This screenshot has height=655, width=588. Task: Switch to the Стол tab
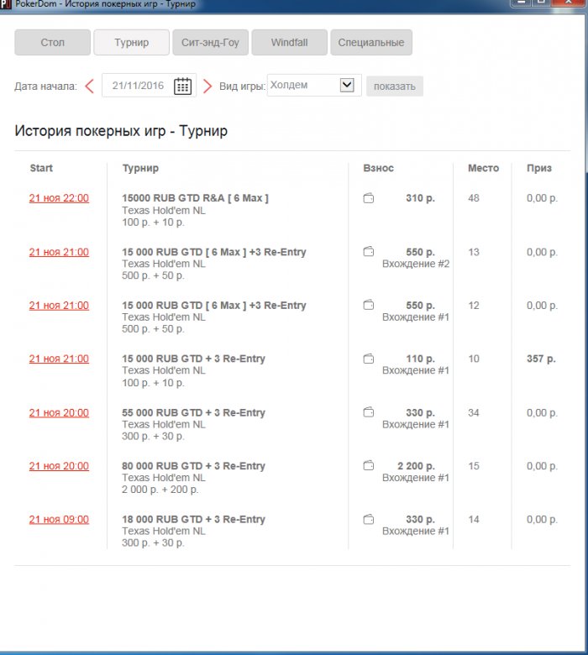pos(53,42)
